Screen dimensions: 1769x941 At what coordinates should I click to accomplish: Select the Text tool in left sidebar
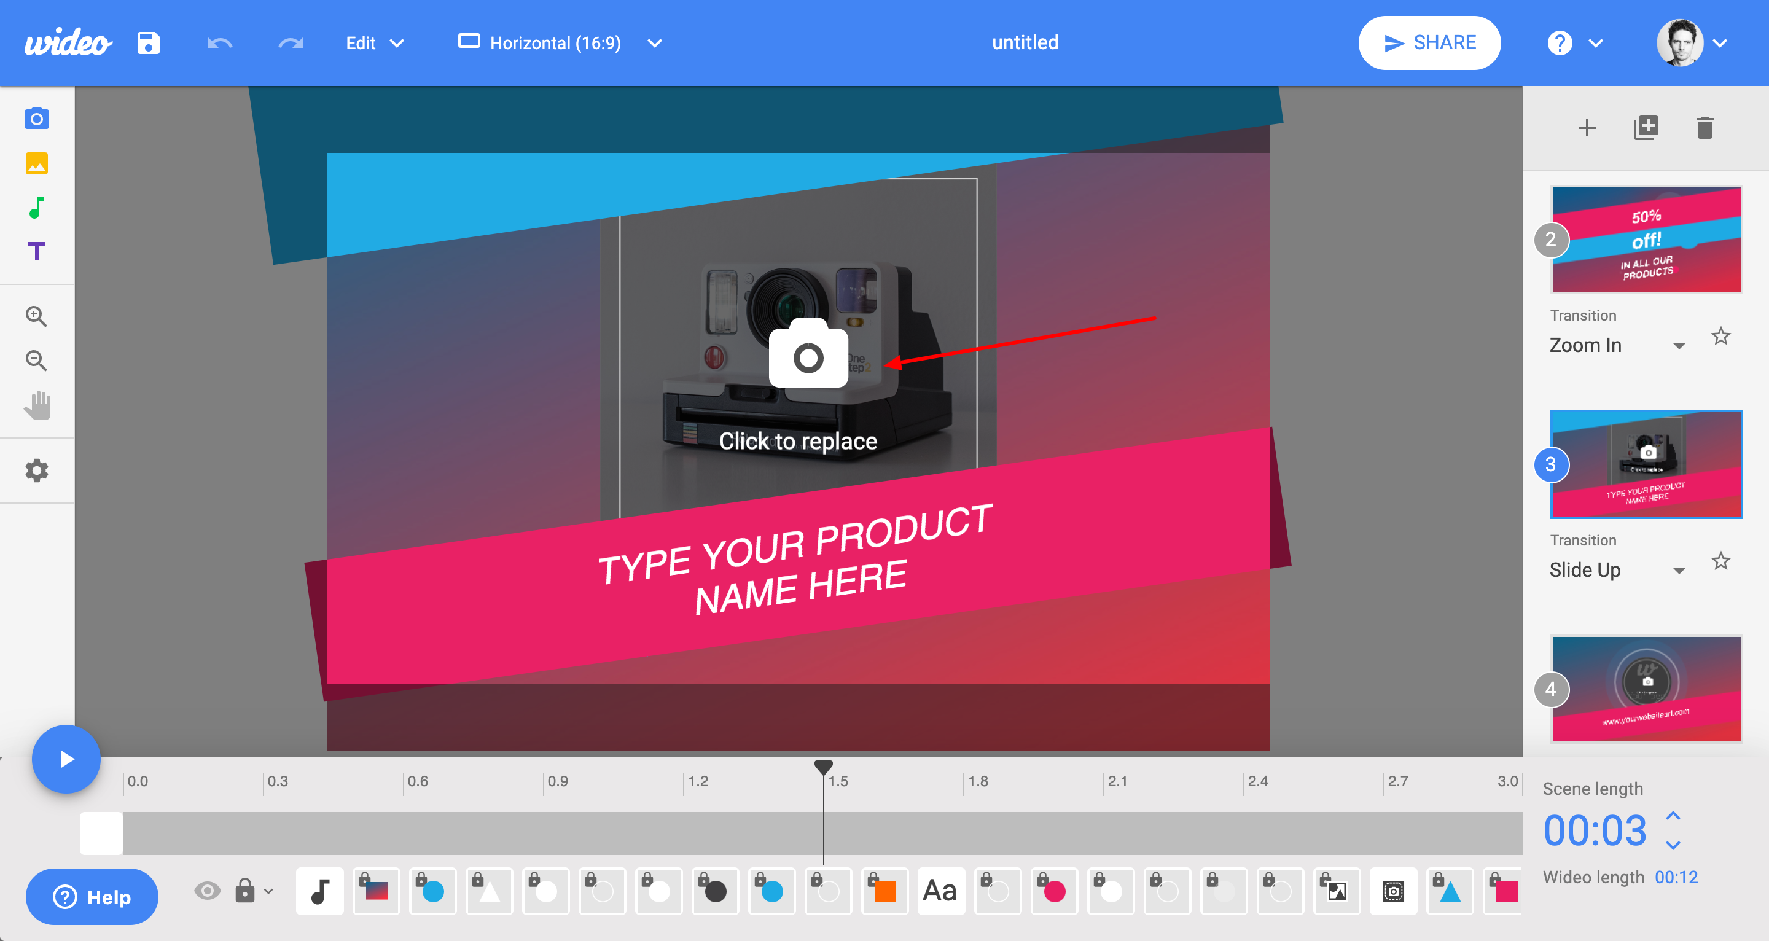point(37,251)
